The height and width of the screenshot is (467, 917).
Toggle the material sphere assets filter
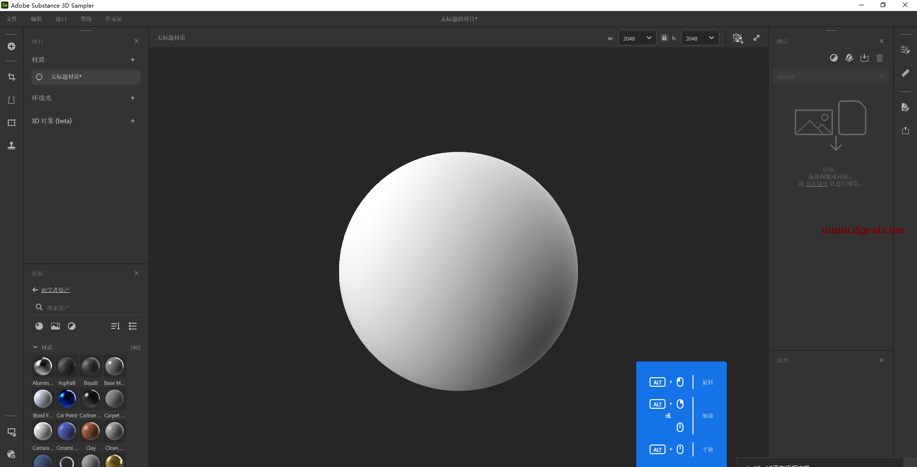click(x=39, y=326)
